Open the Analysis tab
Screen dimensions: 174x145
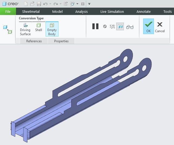[x=82, y=12]
